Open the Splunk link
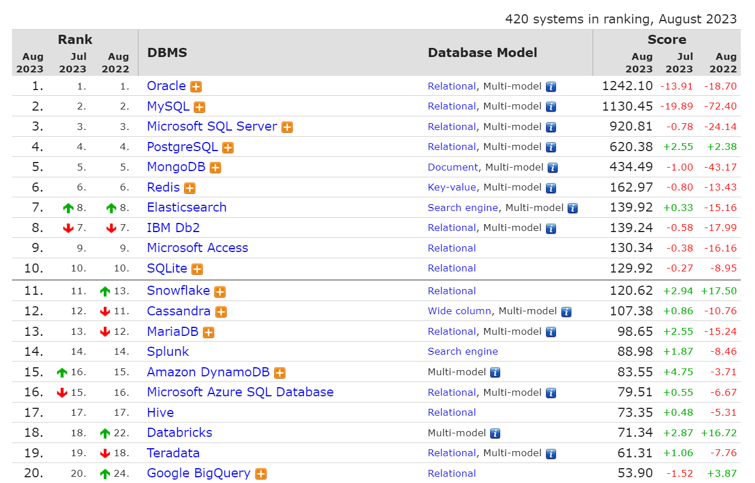This screenshot has height=483, width=755. (x=168, y=351)
